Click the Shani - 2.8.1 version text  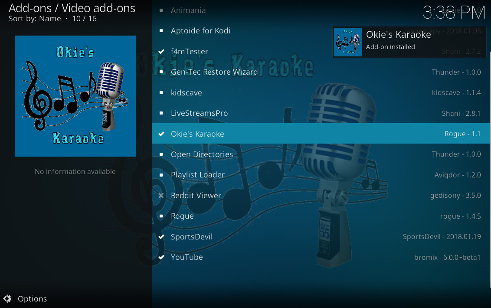tap(461, 113)
